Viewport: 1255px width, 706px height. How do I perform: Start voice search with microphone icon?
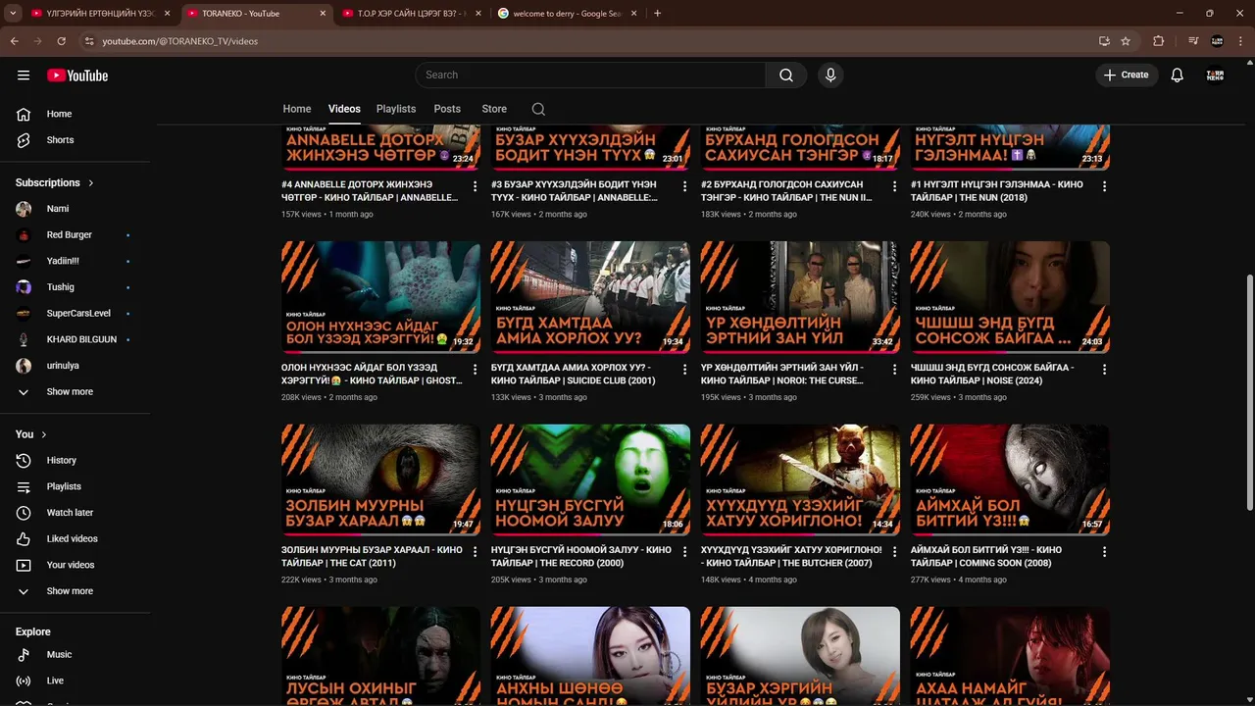point(830,76)
